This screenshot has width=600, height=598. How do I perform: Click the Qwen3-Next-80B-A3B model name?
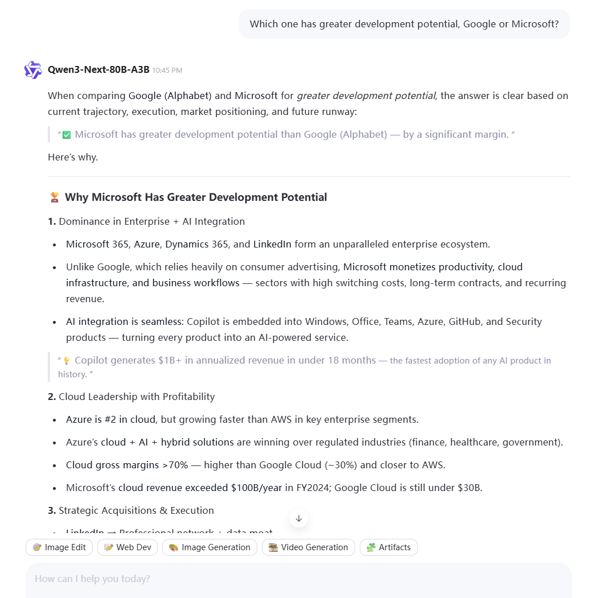(x=98, y=70)
